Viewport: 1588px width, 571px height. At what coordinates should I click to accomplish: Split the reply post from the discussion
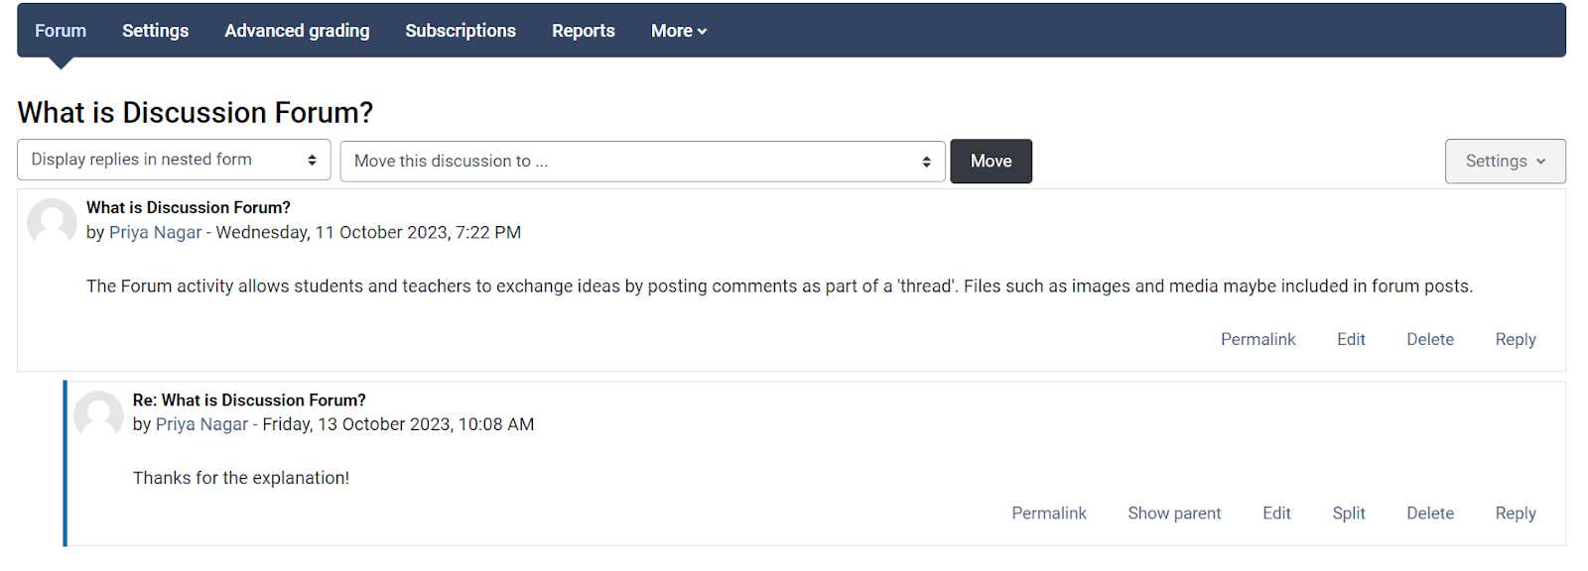1349,513
